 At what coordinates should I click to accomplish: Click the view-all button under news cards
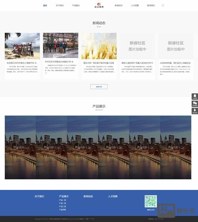(99, 87)
